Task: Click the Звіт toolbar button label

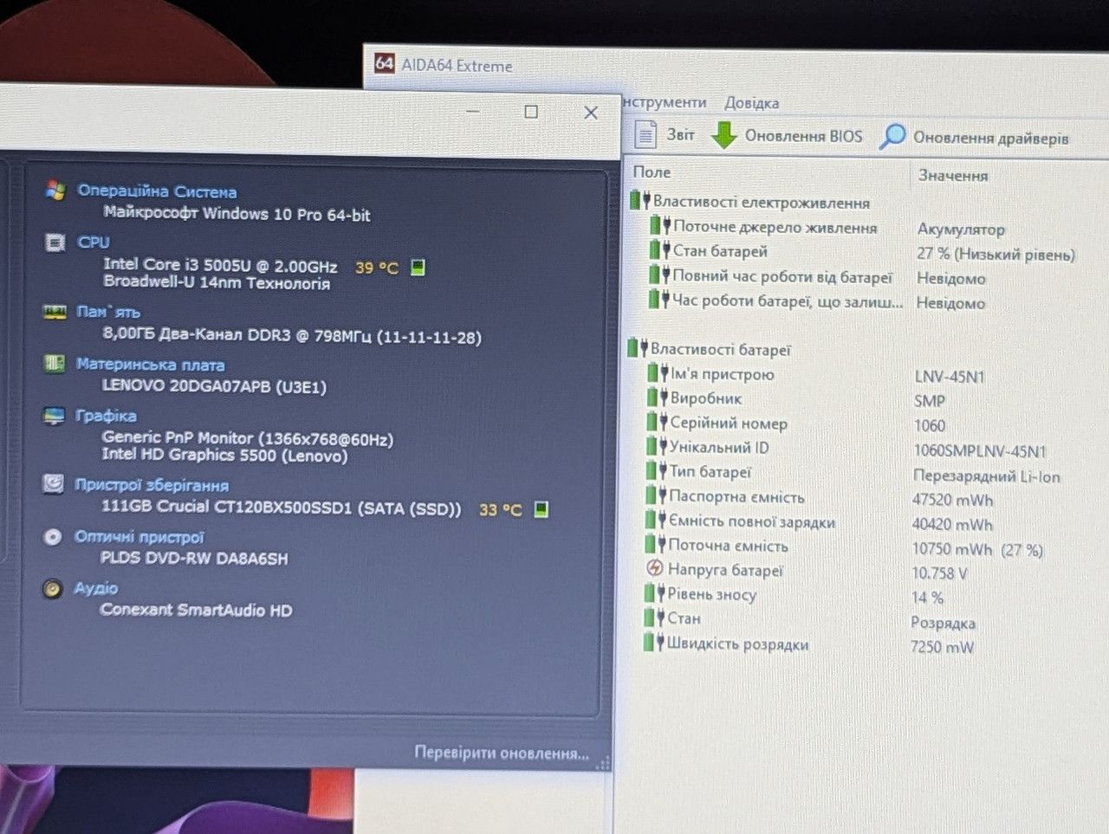Action: pos(681,135)
